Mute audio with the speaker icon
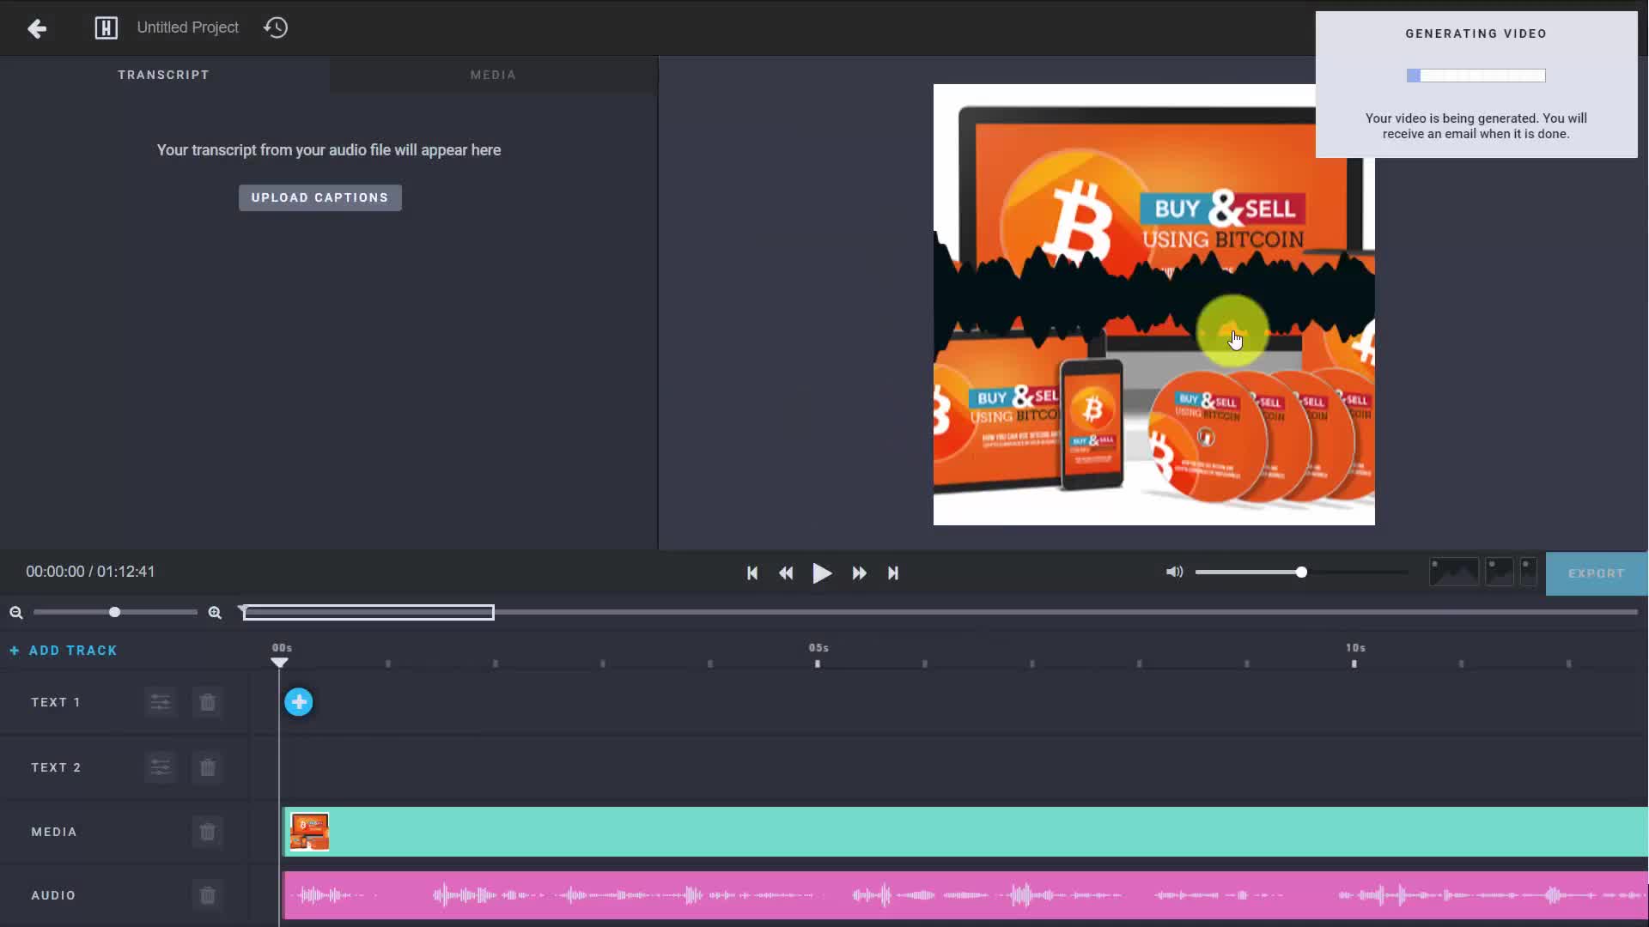This screenshot has width=1649, height=927. (x=1174, y=572)
